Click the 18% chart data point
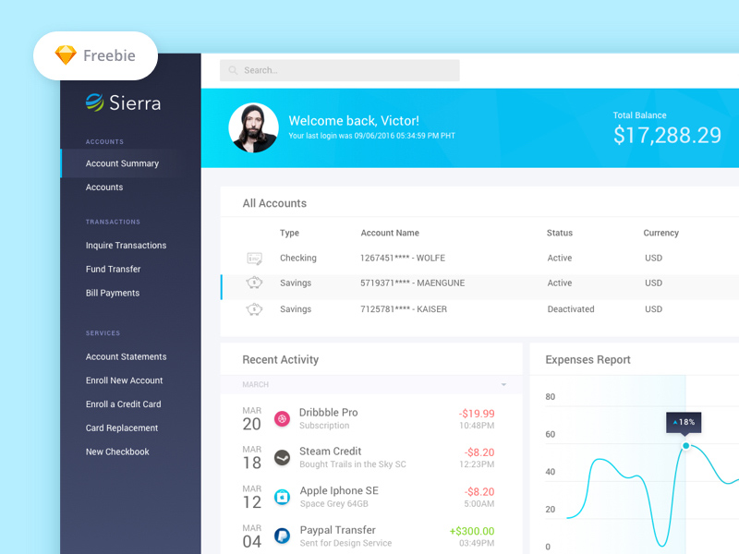Viewport: 739px width, 554px height. pos(685,446)
